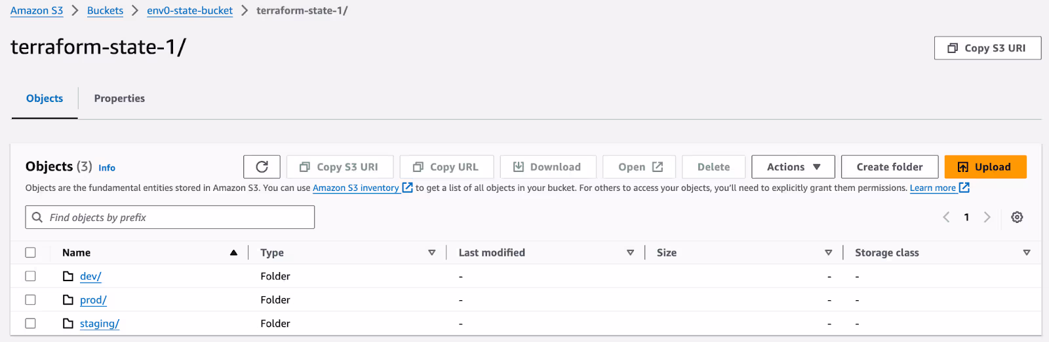Screen dimensions: 1049x342
Task: Click the Name column header text
Action: pyautogui.click(x=76, y=252)
